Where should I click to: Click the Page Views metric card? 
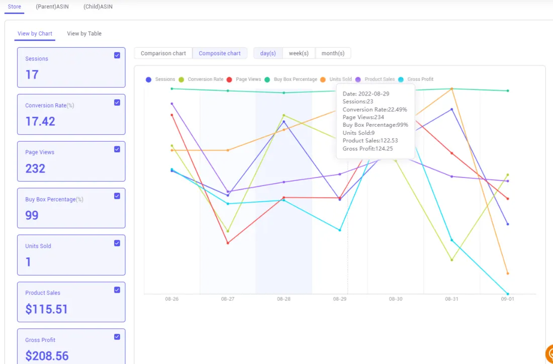pos(71,161)
